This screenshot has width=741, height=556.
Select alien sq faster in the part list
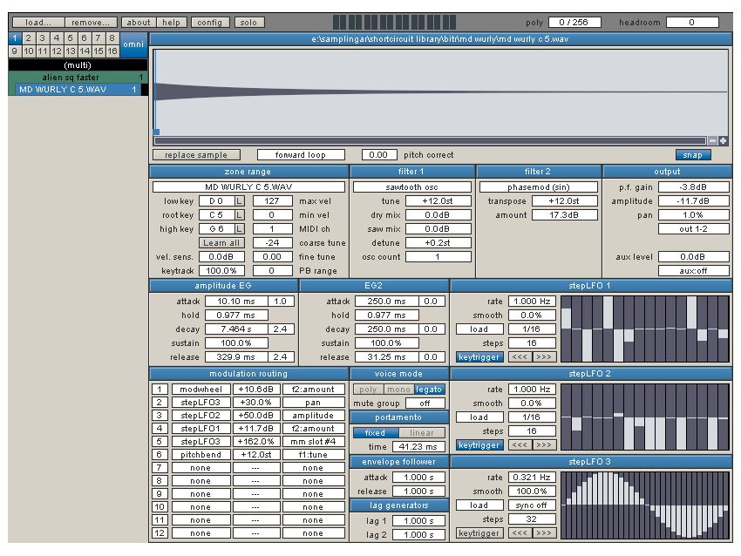70,78
